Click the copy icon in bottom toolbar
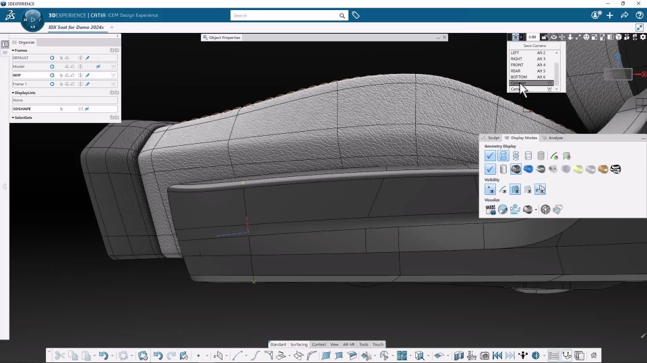 (x=73, y=356)
